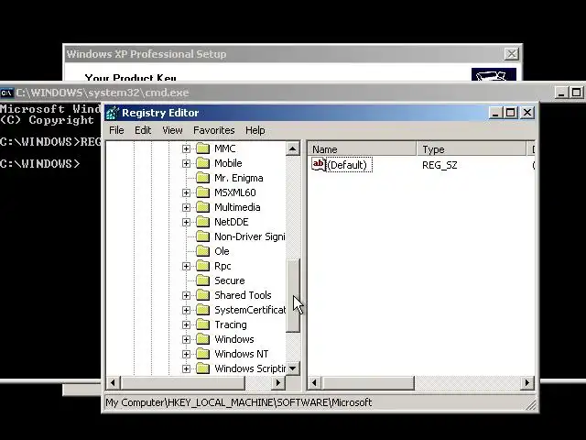Click the Windows key folder icon
Viewport: 586px width, 440px height.
(x=203, y=339)
